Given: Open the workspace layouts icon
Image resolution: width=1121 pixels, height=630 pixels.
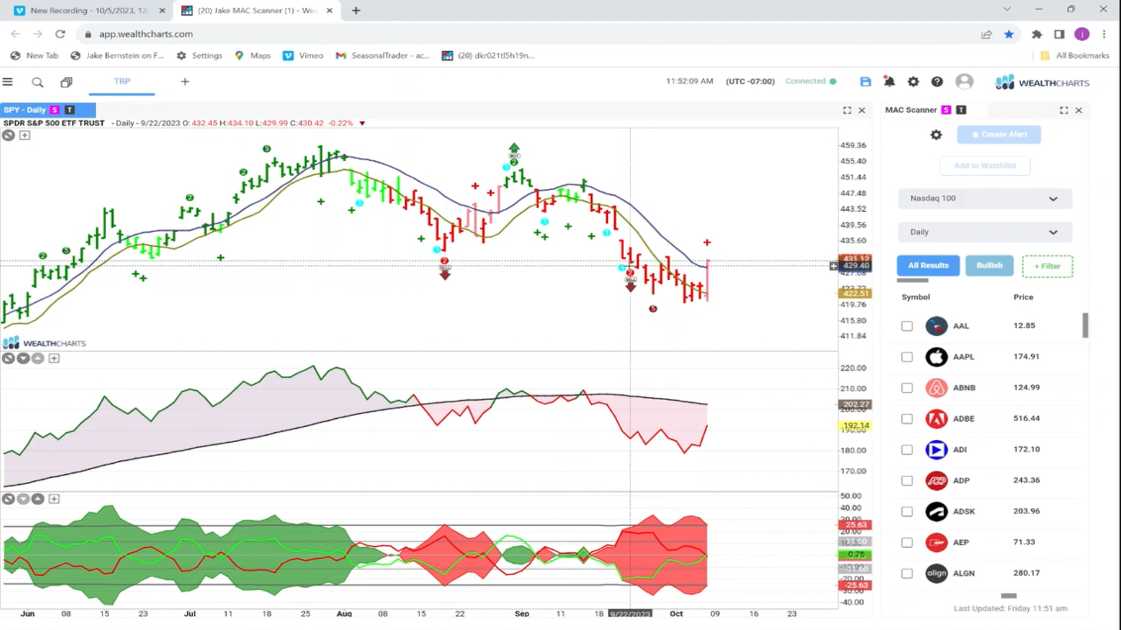Looking at the screenshot, I should click(67, 82).
